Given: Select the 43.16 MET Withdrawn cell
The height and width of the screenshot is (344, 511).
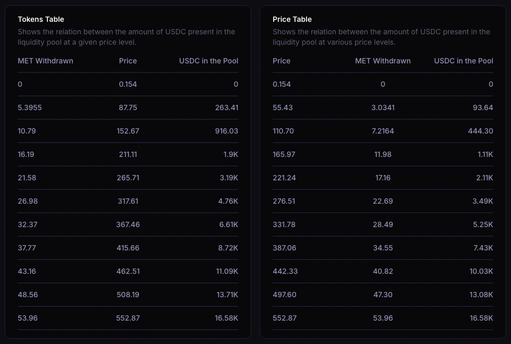Looking at the screenshot, I should (27, 272).
